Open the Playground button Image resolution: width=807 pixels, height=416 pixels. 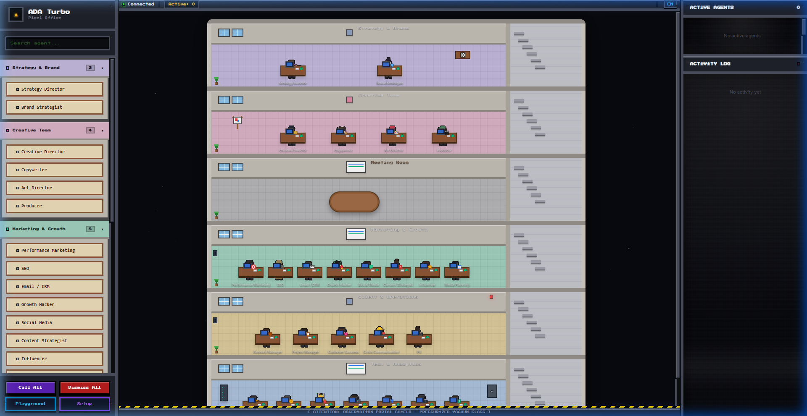(x=30, y=404)
